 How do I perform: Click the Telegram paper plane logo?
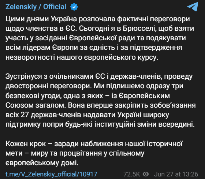click(x=193, y=7)
